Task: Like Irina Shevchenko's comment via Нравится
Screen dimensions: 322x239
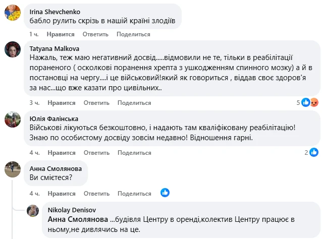Action: tap(61, 34)
